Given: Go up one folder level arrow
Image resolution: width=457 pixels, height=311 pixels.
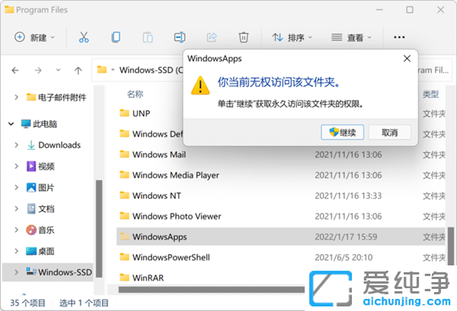Looking at the screenshot, I should [78, 70].
